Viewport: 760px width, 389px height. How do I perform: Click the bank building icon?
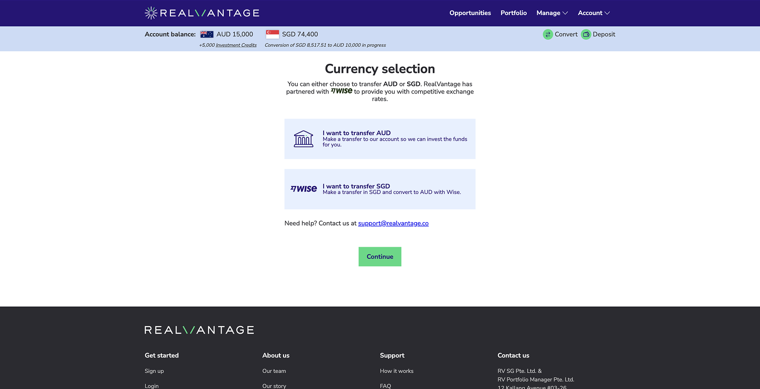pos(304,139)
